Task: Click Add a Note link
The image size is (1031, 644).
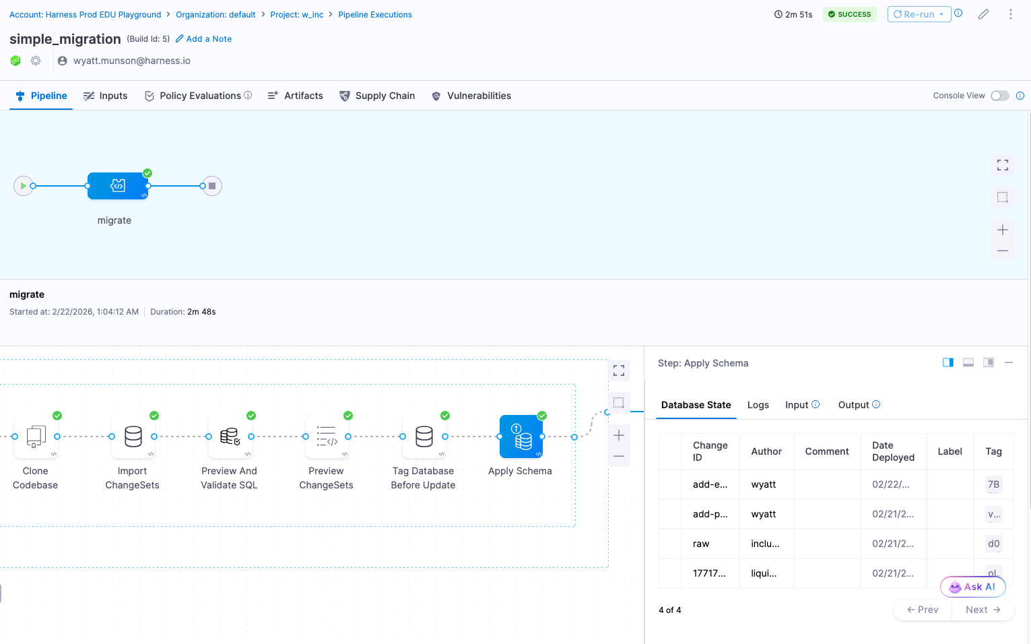Action: click(x=203, y=39)
